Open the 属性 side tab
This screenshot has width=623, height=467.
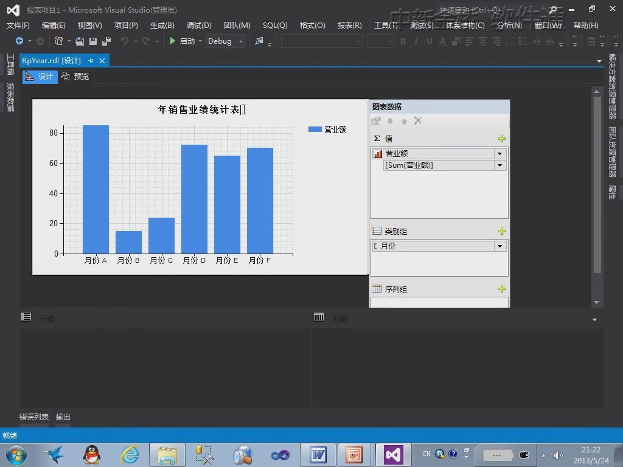(612, 193)
